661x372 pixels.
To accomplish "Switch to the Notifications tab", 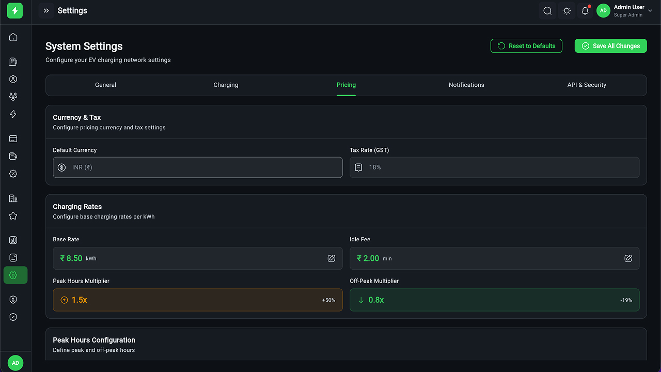I will point(466,85).
